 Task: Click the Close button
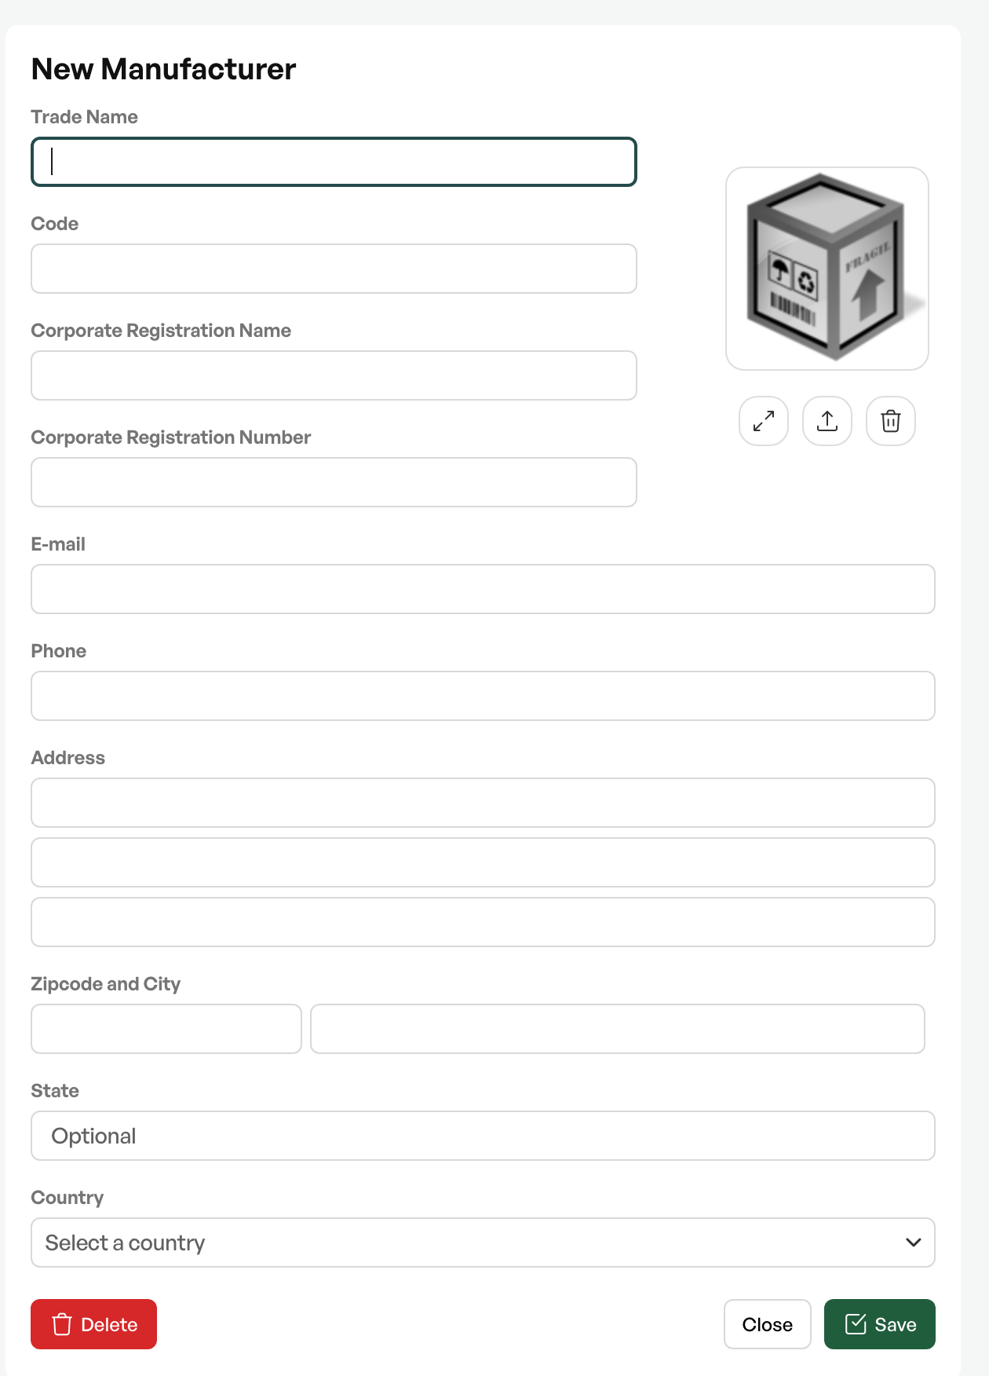(x=767, y=1324)
